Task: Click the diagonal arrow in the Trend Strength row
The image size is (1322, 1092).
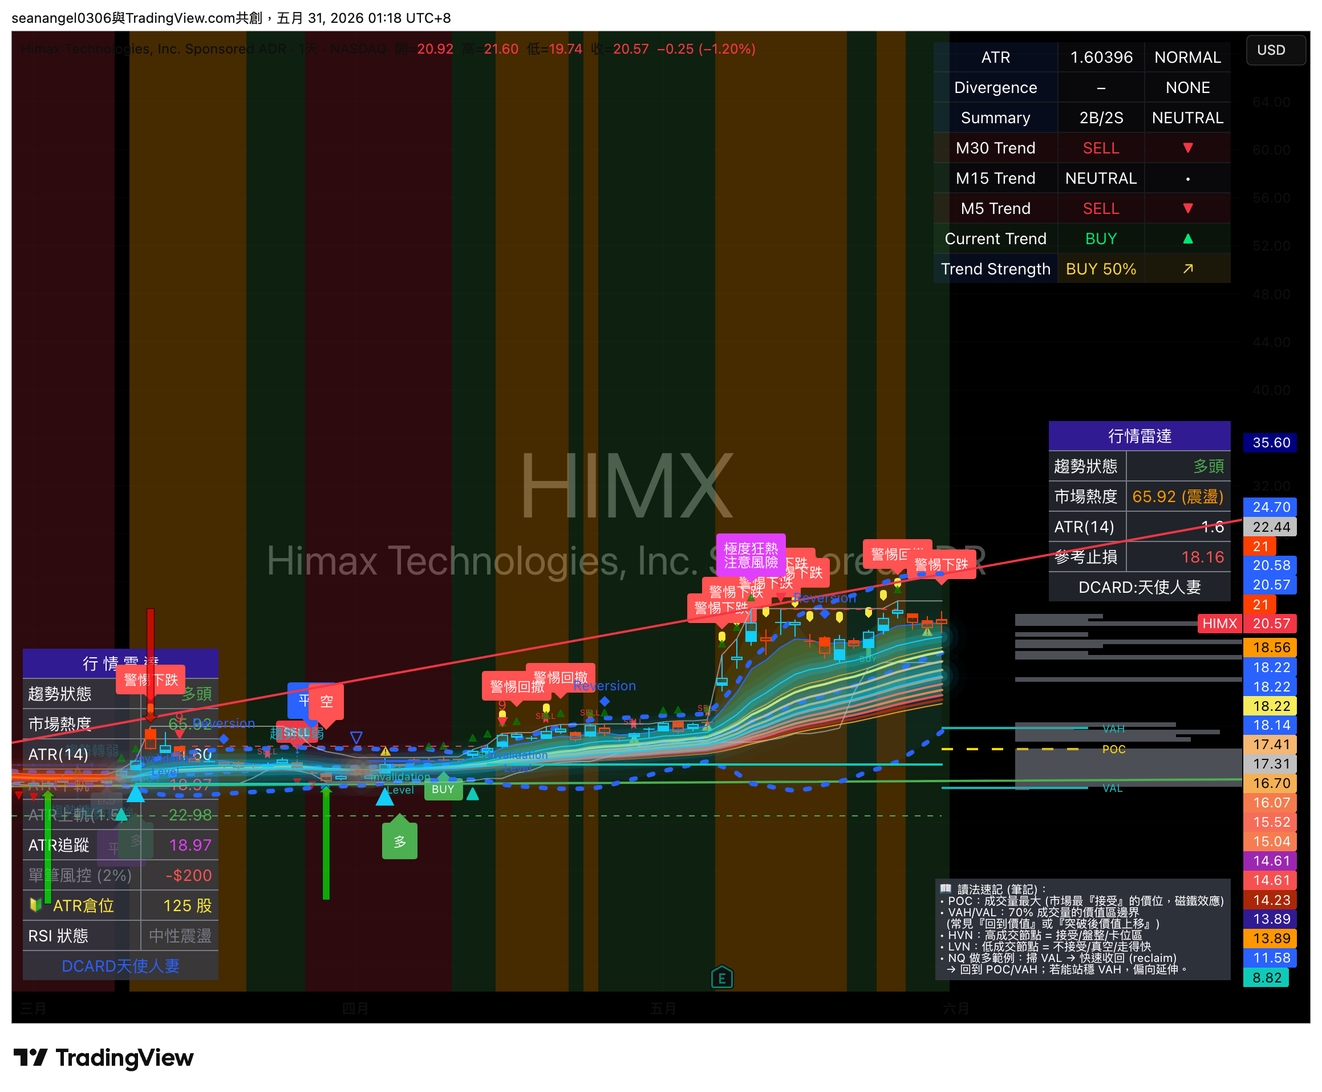Action: (x=1187, y=269)
